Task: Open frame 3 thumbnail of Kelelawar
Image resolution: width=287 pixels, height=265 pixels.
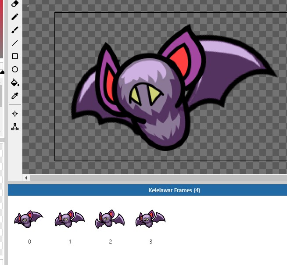Action: (151, 218)
